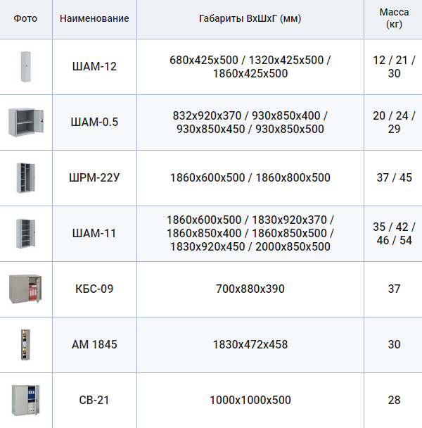Click the КБС-09 product name
Screen dimensions: 422x428
pyautogui.click(x=94, y=289)
